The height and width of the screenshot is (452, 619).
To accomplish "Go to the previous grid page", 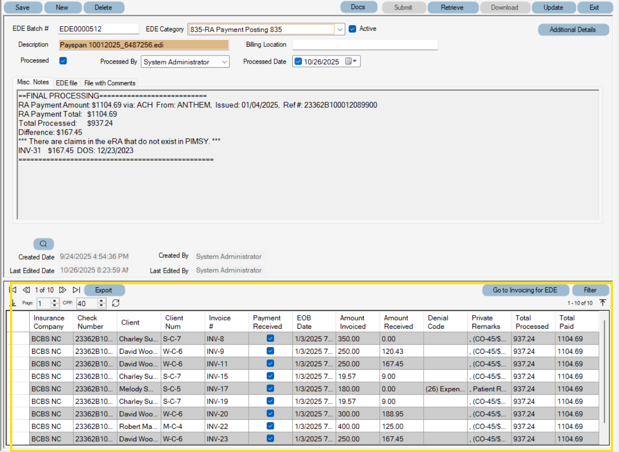I will tap(26, 290).
